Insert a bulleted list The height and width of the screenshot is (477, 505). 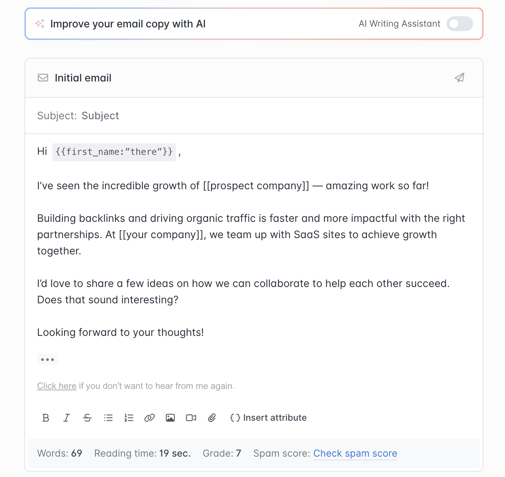point(108,418)
